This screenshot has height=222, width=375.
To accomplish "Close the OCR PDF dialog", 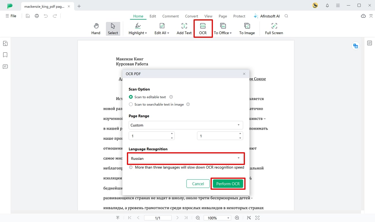I will point(244,74).
